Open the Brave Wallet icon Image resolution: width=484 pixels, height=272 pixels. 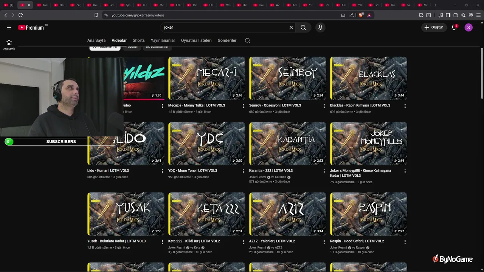[456, 15]
